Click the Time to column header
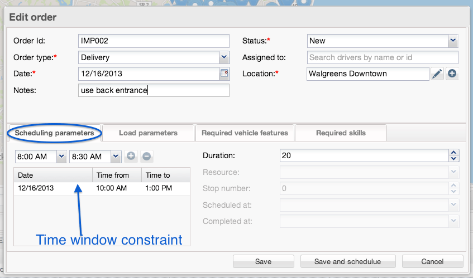This screenshot has width=473, height=278. [x=166, y=175]
